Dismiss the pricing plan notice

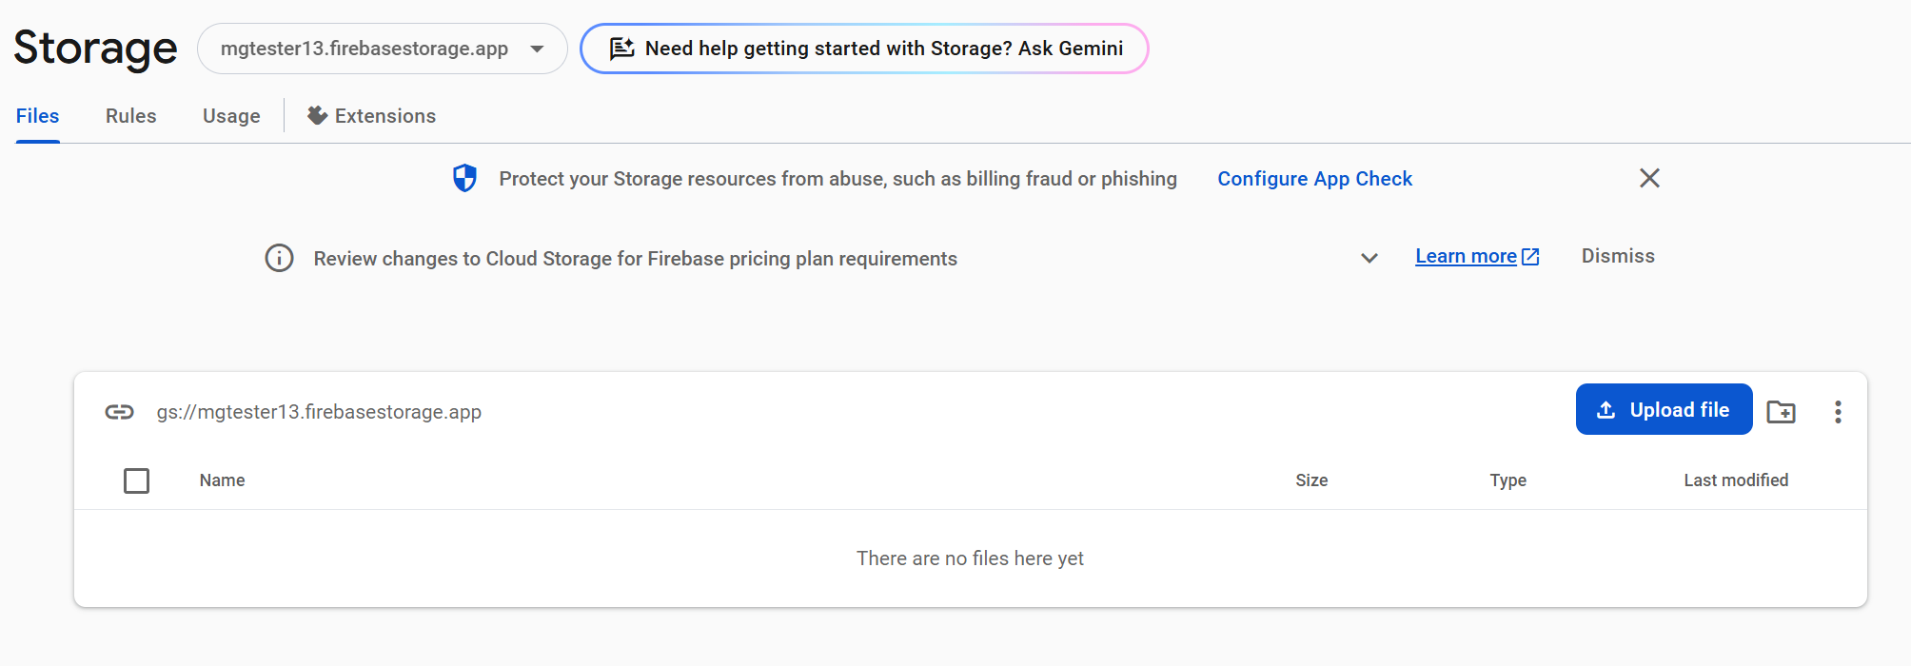pyautogui.click(x=1618, y=256)
